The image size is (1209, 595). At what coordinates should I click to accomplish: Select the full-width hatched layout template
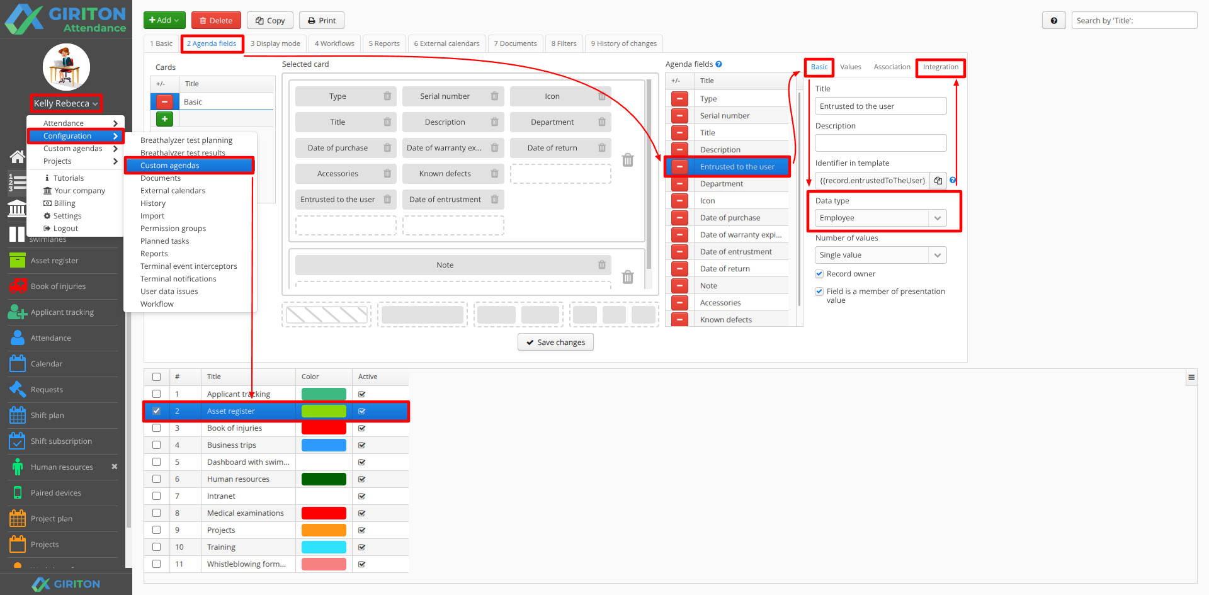327,315
